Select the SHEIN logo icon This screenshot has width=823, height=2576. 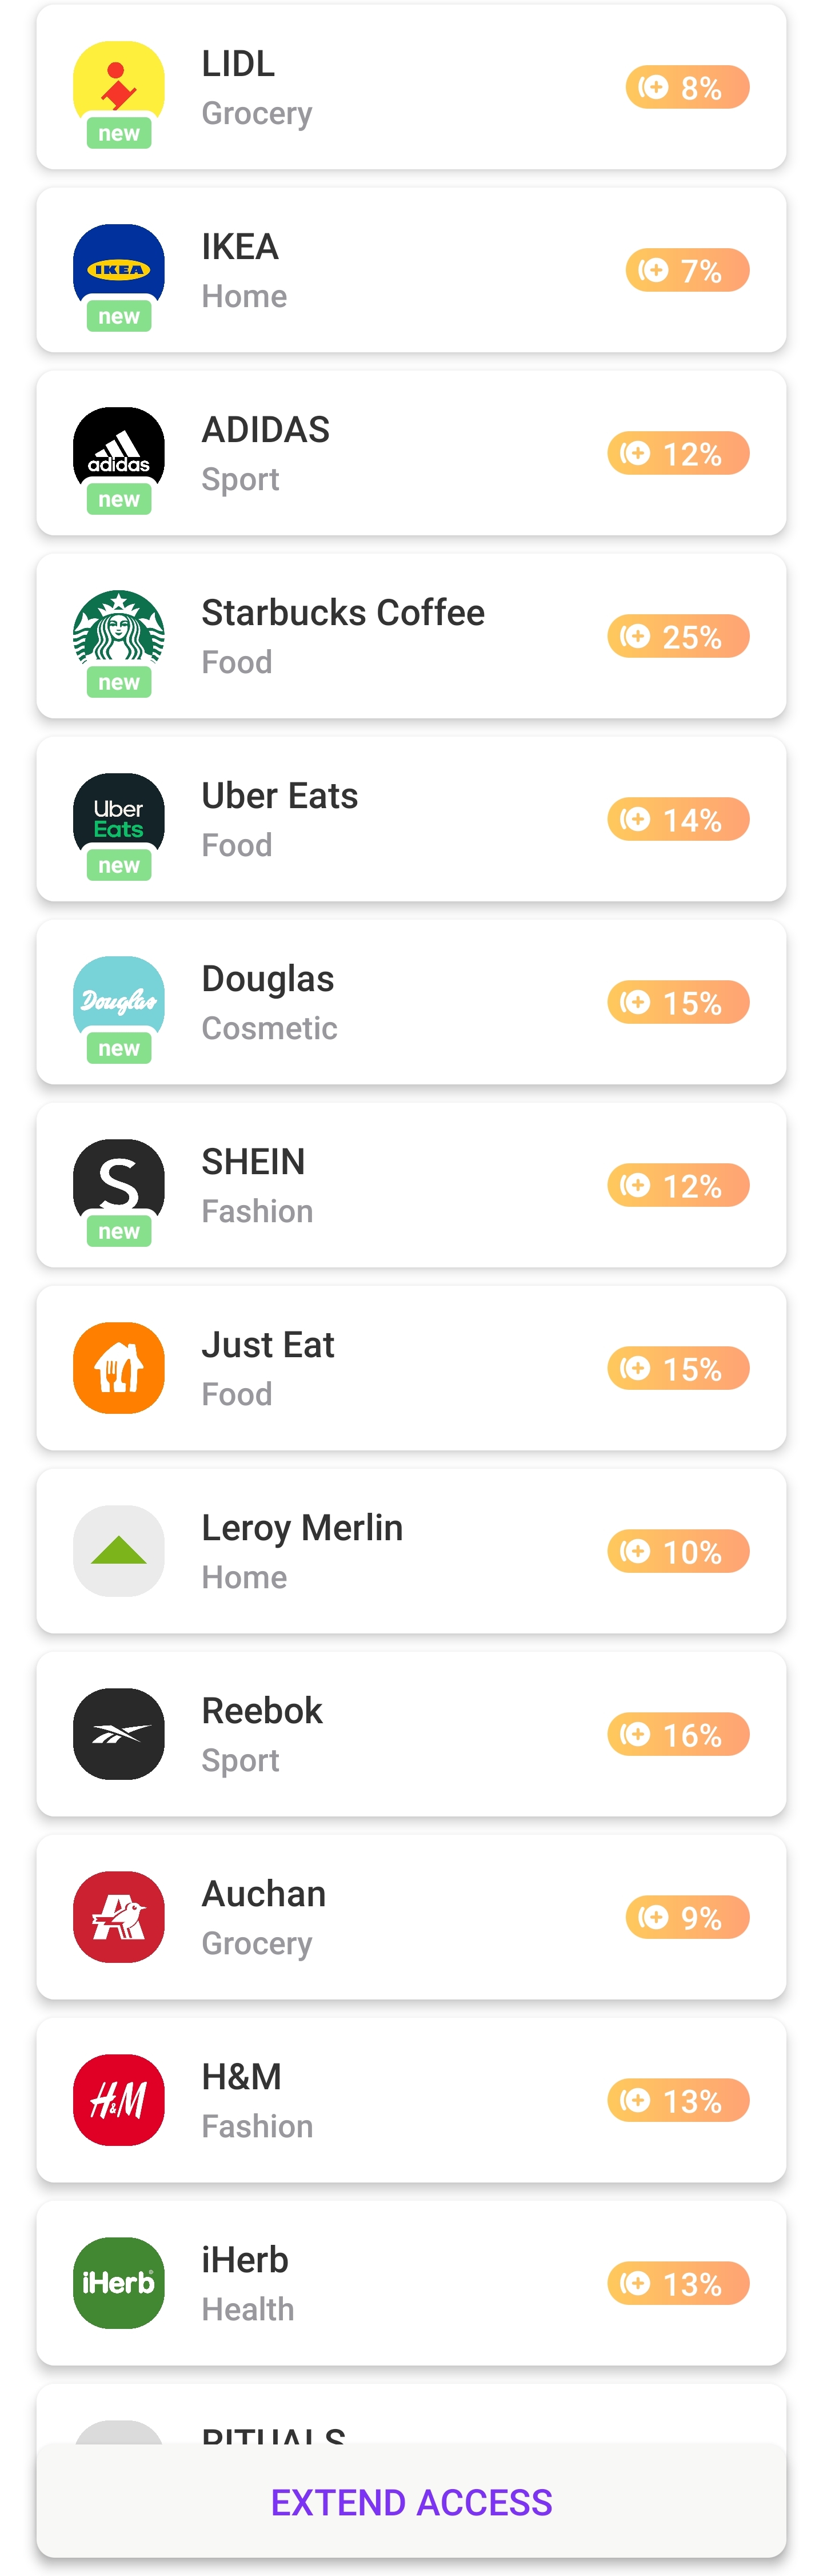119,1185
